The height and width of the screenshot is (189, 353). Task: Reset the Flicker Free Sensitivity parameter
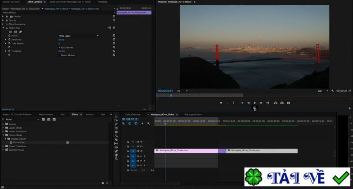tap(114, 40)
